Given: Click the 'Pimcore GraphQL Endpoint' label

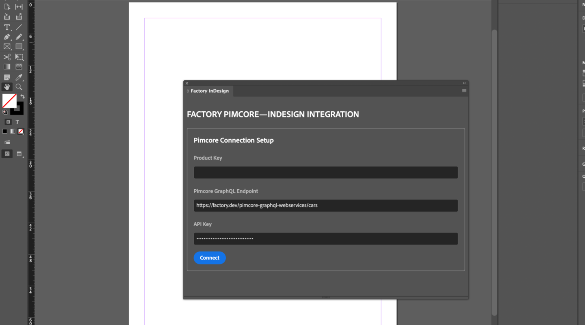Looking at the screenshot, I should tap(225, 191).
